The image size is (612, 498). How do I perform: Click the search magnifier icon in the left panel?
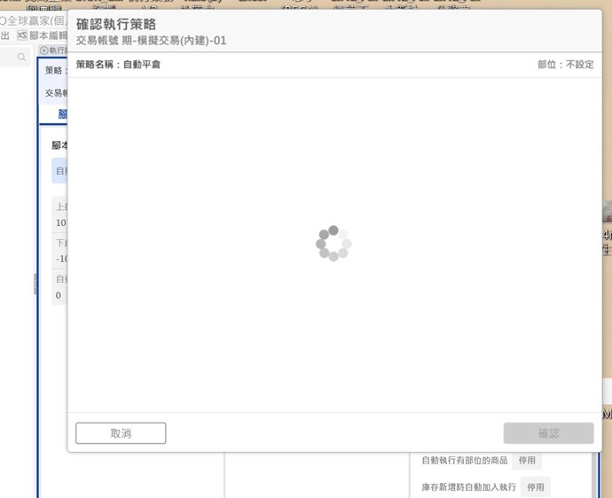(x=21, y=57)
